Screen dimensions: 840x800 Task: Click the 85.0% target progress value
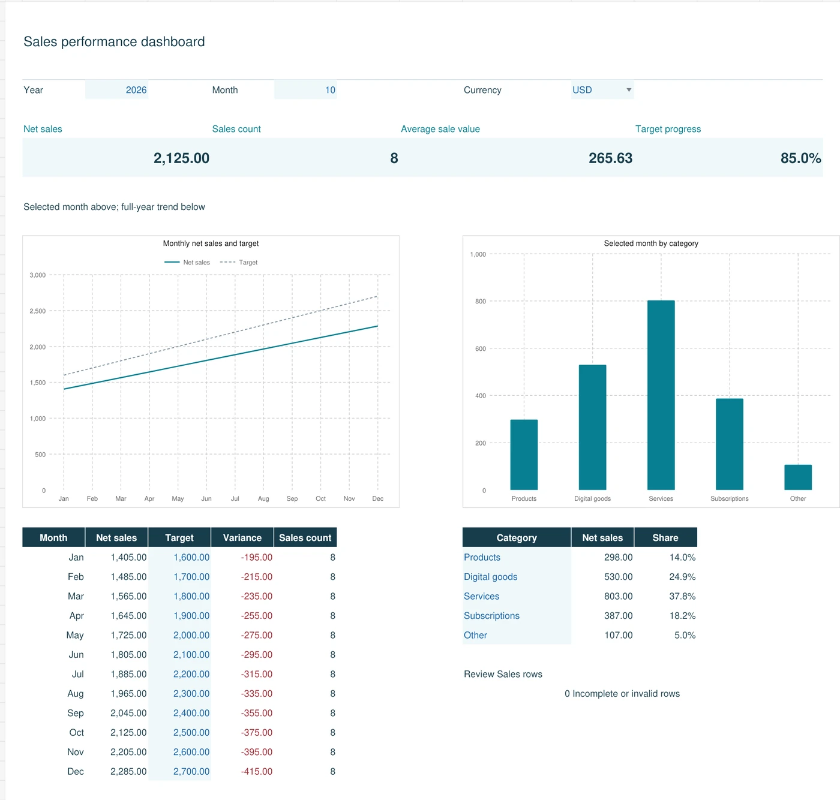pos(800,158)
